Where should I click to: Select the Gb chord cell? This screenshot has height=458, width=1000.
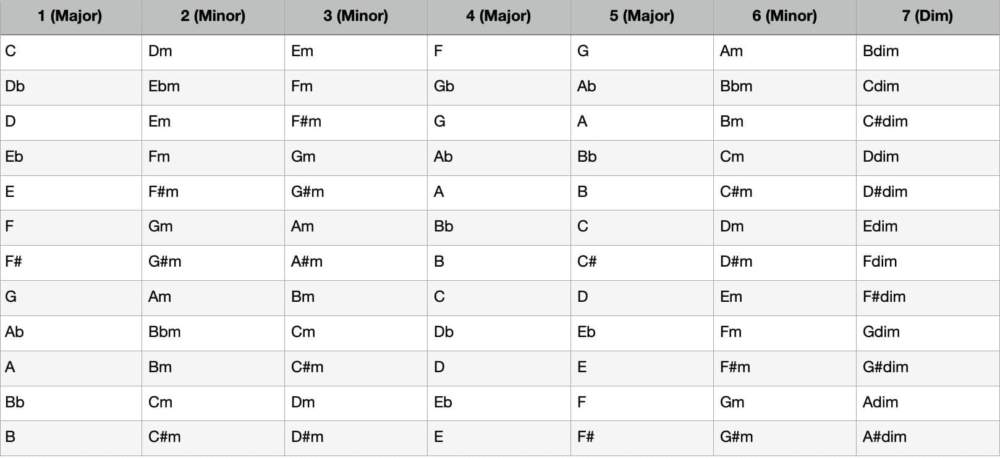pyautogui.click(x=444, y=86)
